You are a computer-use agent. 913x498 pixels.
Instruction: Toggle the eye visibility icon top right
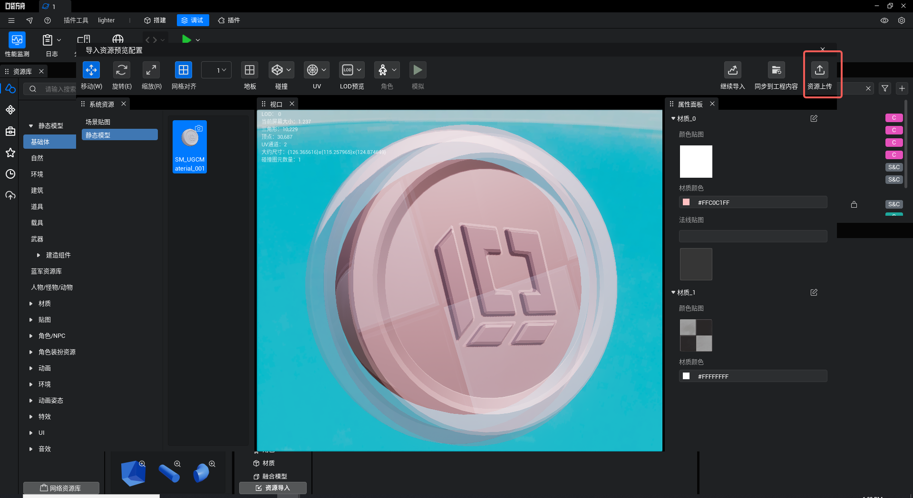pos(884,20)
